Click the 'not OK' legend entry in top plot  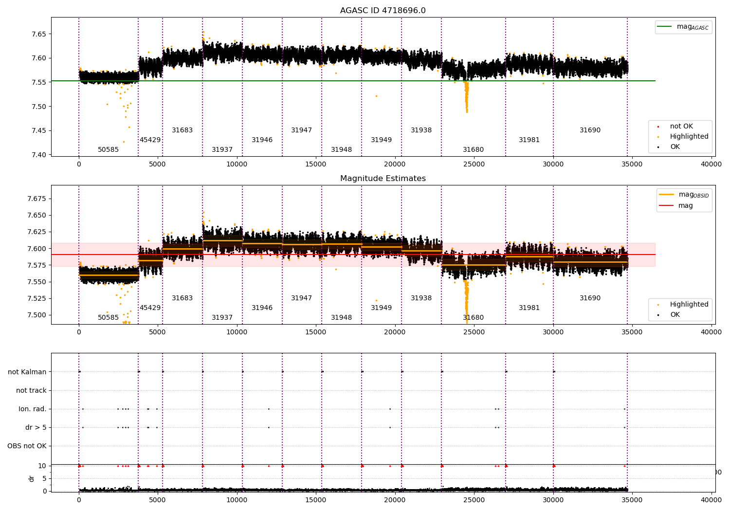pyautogui.click(x=681, y=127)
